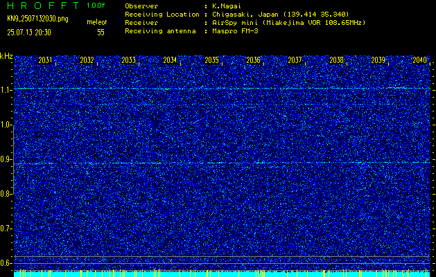Click the kHz axis unit label
This screenshot has width=436, height=277.
click(x=6, y=56)
